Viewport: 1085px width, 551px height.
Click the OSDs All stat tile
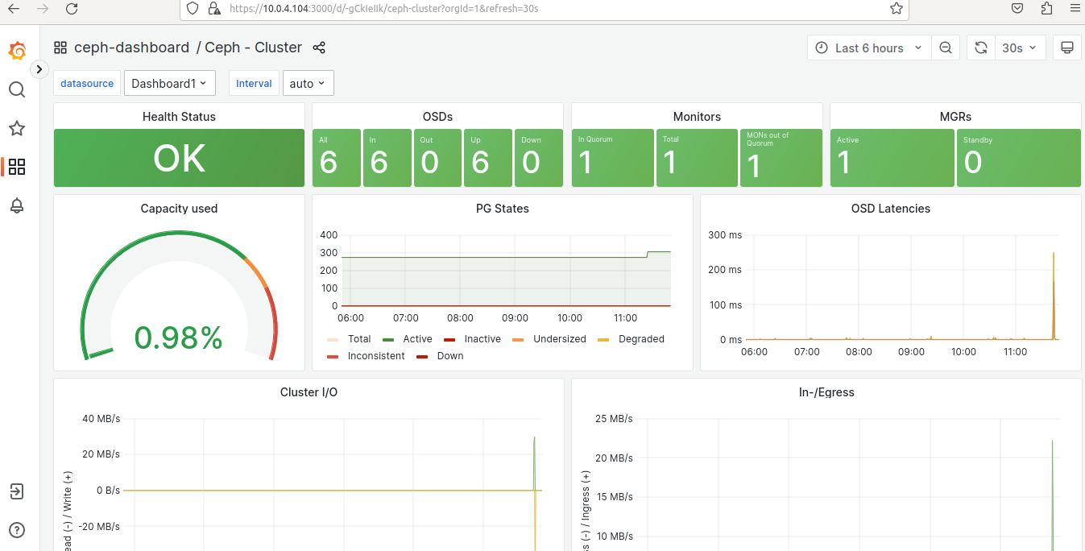(337, 158)
